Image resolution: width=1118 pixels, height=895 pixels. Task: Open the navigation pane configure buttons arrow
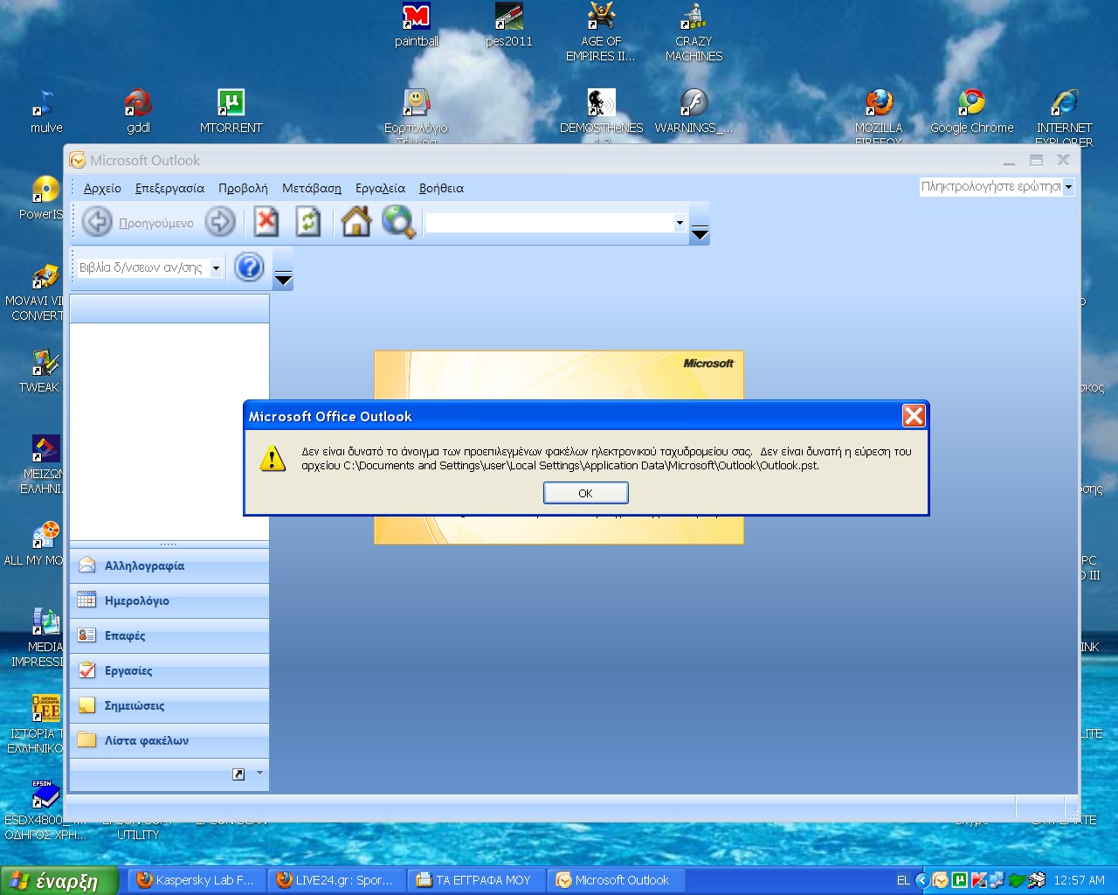(259, 774)
